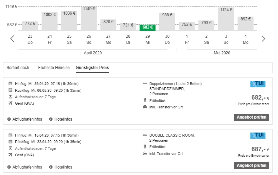Open Hotelinfos link in the first offer
Screen dimensions: 278x175
(63, 119)
